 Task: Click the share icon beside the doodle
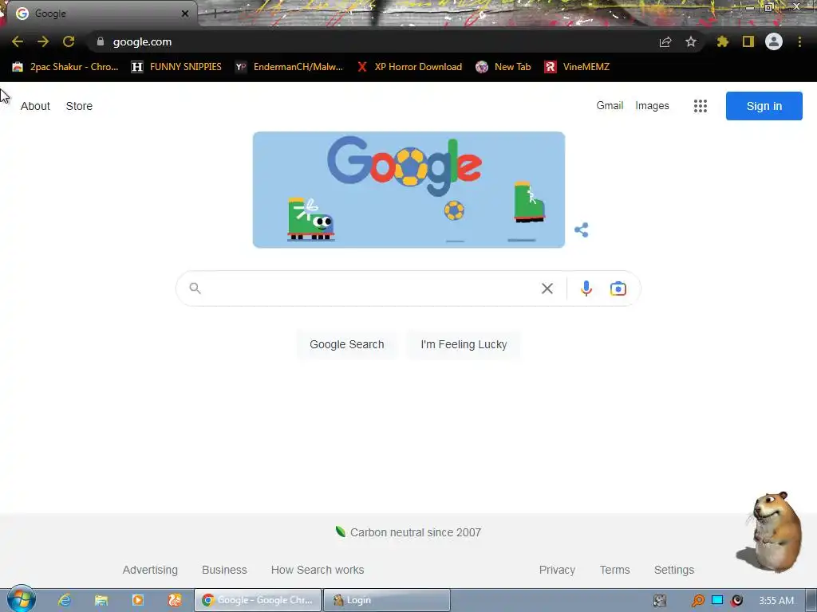[582, 229]
